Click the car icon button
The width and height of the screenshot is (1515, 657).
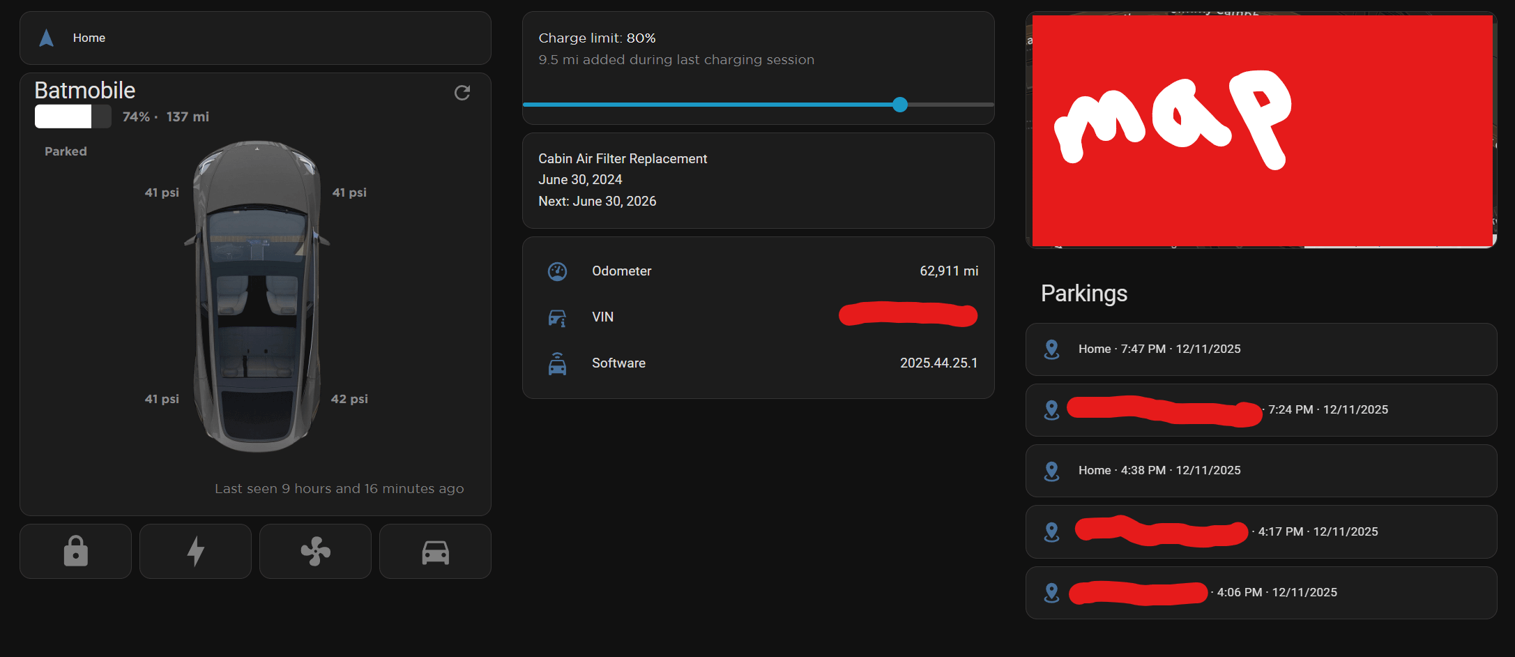(x=435, y=552)
